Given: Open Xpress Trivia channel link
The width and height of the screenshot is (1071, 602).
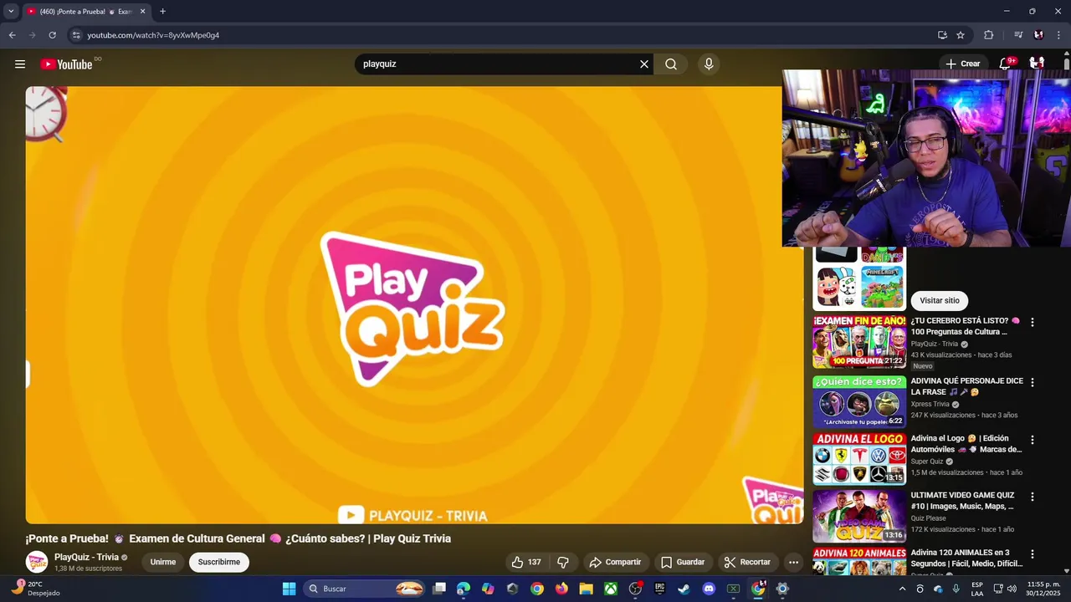Looking at the screenshot, I should click(x=930, y=404).
